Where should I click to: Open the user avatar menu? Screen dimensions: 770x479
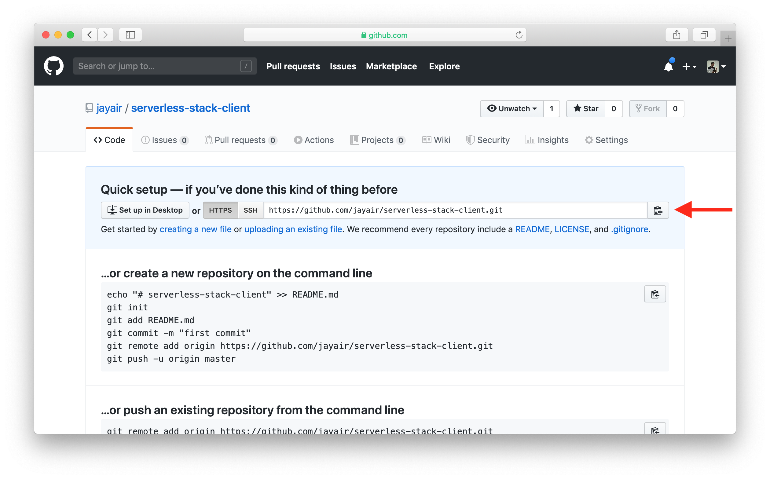(x=716, y=67)
